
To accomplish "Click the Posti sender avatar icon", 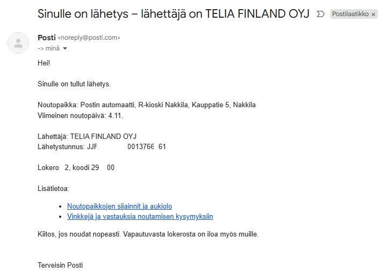I will point(18,43).
